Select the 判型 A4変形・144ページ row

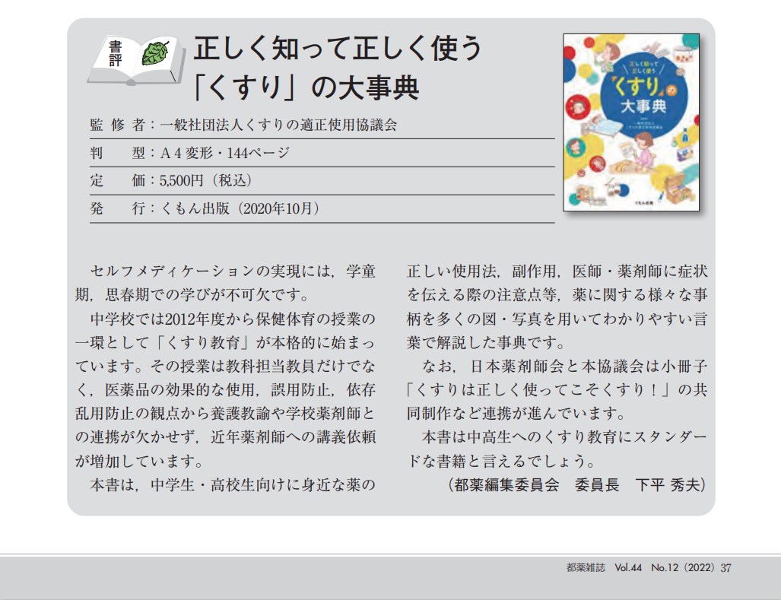tap(189, 153)
